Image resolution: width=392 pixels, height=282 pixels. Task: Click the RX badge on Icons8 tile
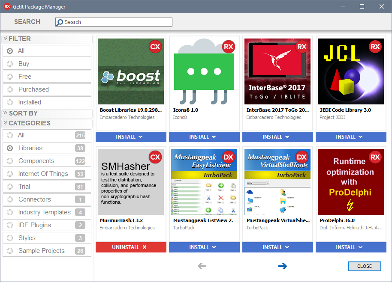tap(229, 47)
